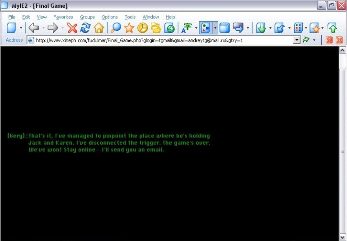Open the Favorites menu
This screenshot has height=241, width=347.
63,17
